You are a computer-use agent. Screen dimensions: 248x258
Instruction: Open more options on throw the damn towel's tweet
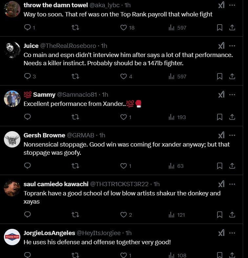click(232, 6)
